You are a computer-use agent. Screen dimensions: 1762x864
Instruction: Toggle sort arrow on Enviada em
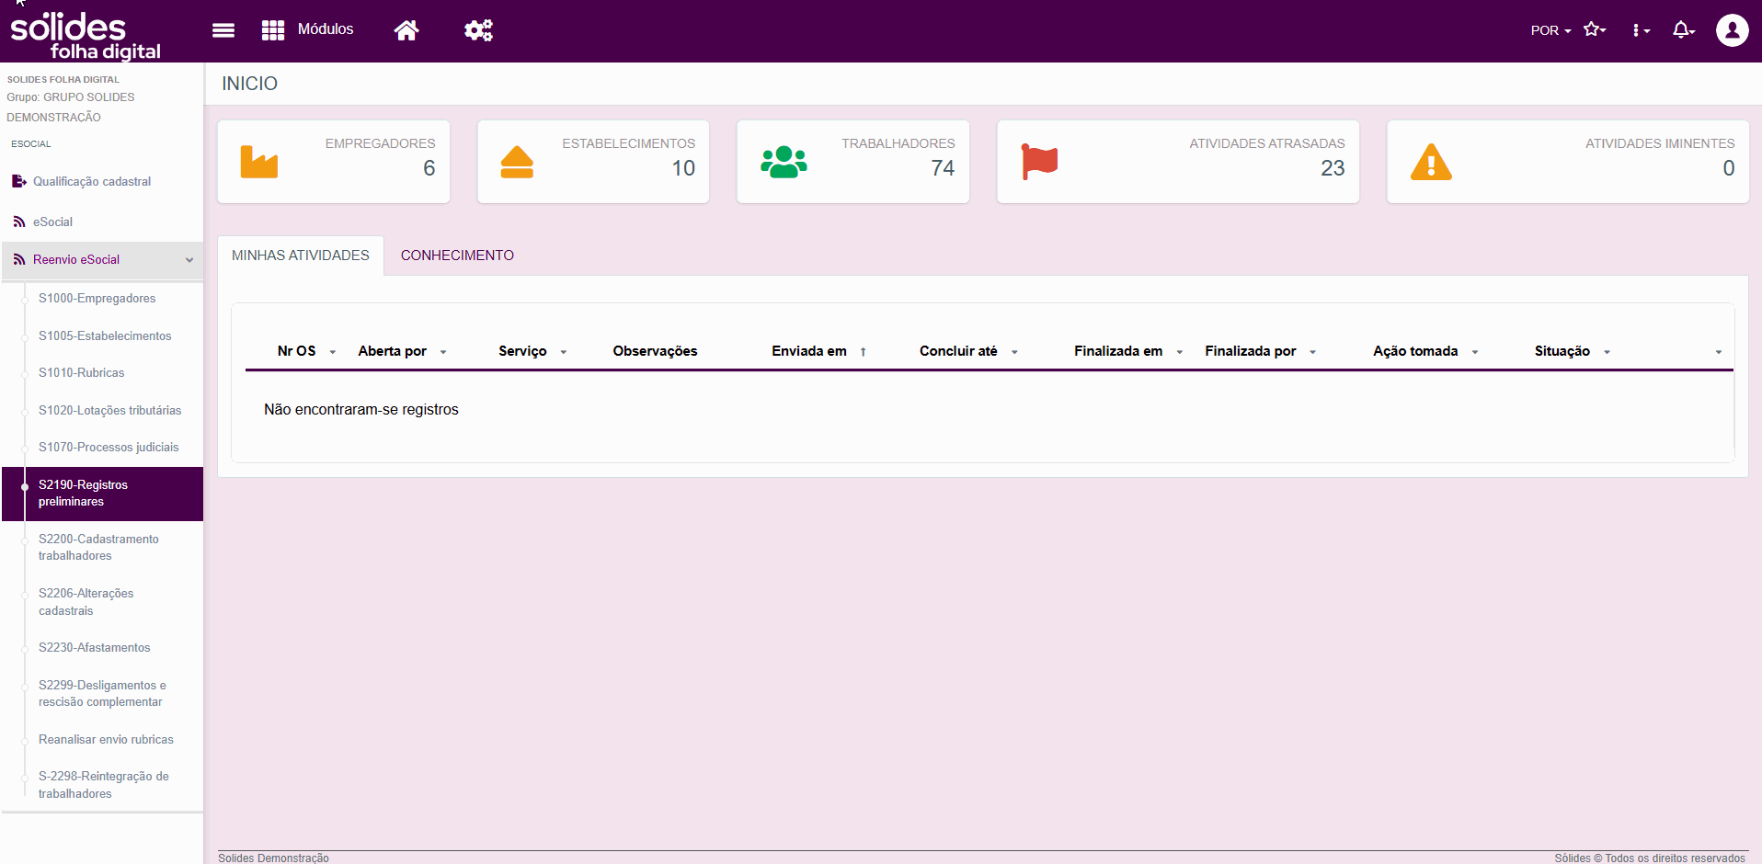click(863, 352)
